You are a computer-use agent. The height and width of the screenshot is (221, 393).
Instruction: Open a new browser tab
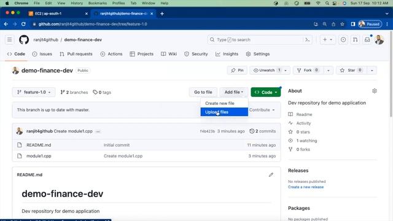coord(162,14)
